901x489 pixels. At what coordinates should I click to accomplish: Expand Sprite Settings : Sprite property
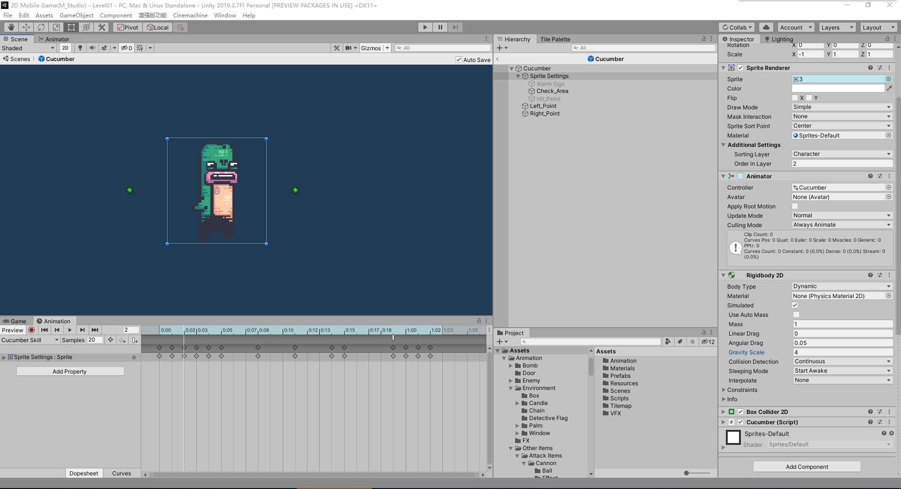click(x=4, y=357)
